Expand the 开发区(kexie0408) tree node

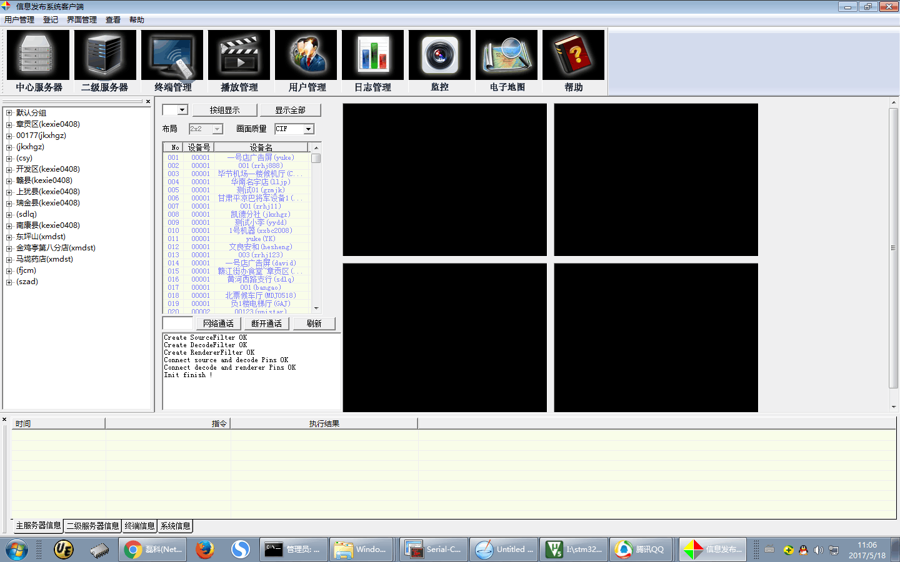point(9,169)
